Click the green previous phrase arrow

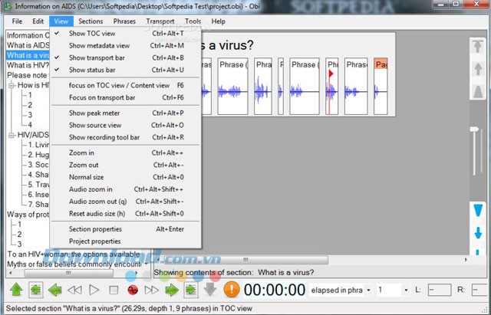coord(54,290)
